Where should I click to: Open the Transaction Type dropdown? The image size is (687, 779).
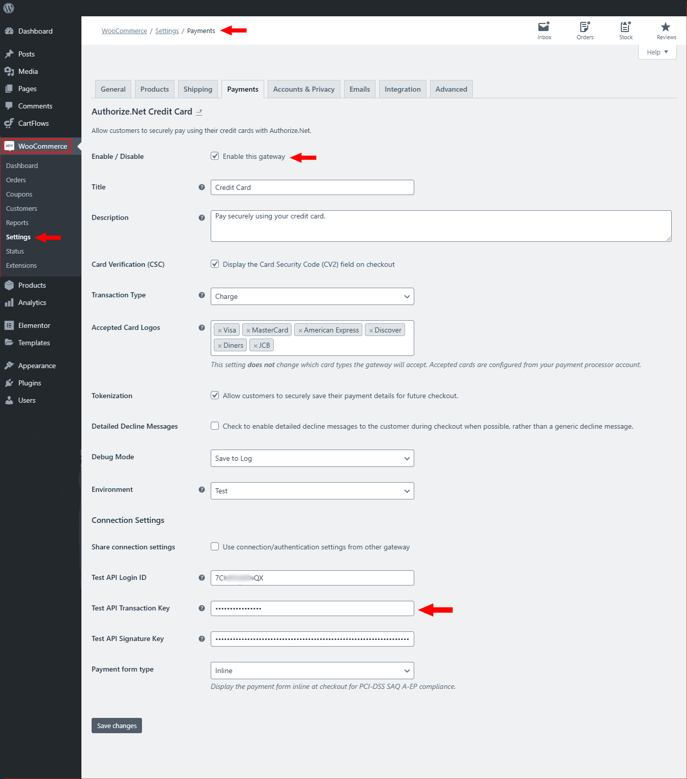pos(312,296)
